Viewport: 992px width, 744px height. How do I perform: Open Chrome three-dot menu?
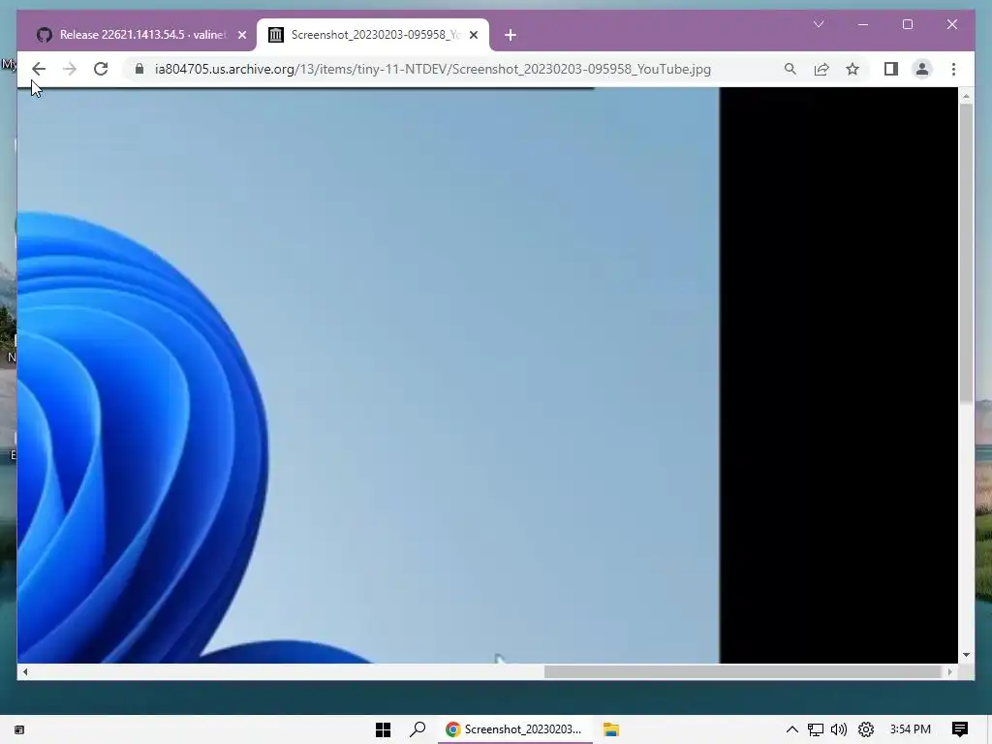pyautogui.click(x=953, y=69)
